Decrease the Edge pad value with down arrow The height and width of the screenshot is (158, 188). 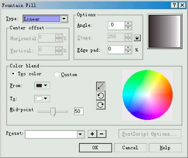point(128,52)
